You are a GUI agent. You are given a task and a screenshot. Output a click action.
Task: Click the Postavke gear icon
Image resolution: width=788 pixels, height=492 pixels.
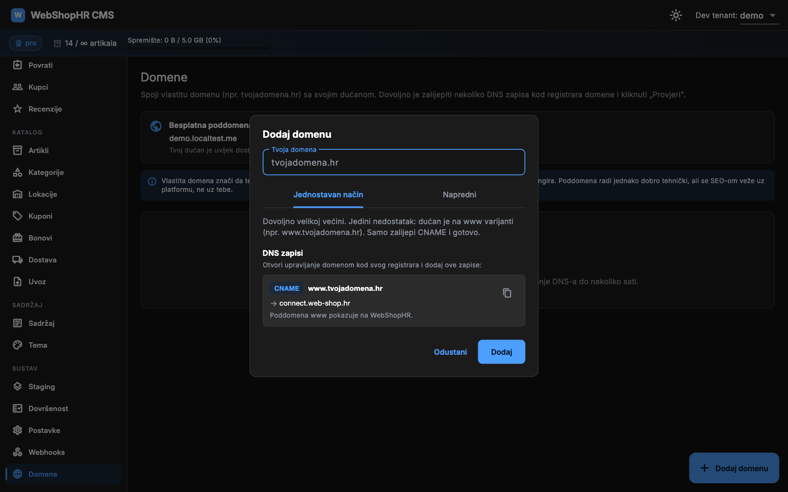pyautogui.click(x=18, y=430)
